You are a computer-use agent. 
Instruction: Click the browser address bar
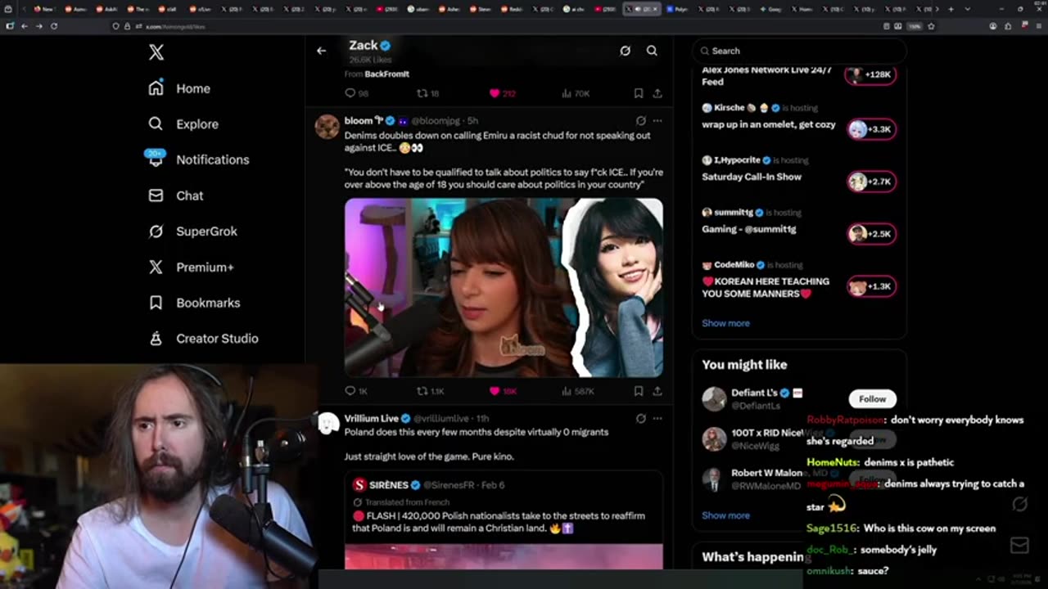[491, 26]
